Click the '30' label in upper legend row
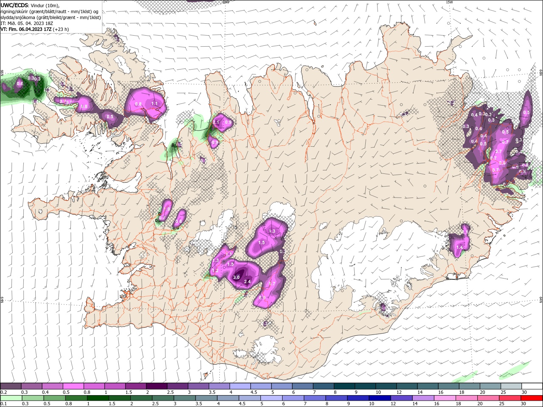 [524, 392]
